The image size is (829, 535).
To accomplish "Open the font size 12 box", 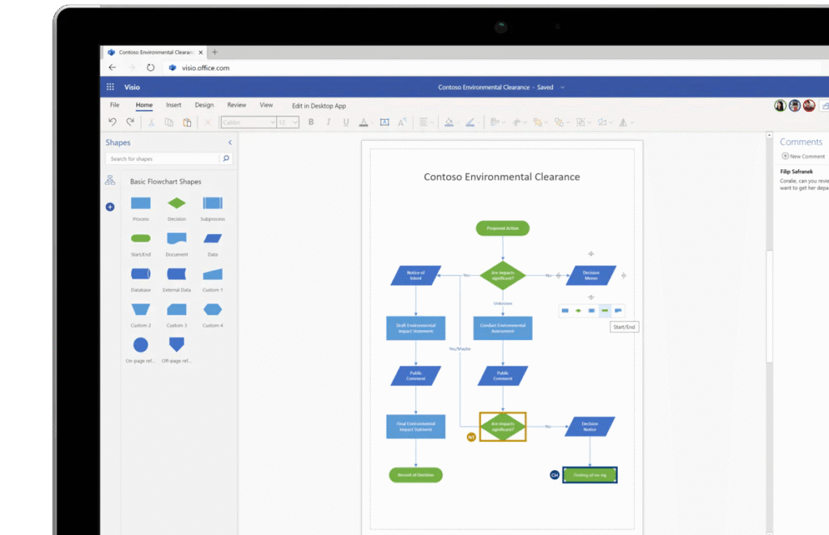I will point(287,122).
